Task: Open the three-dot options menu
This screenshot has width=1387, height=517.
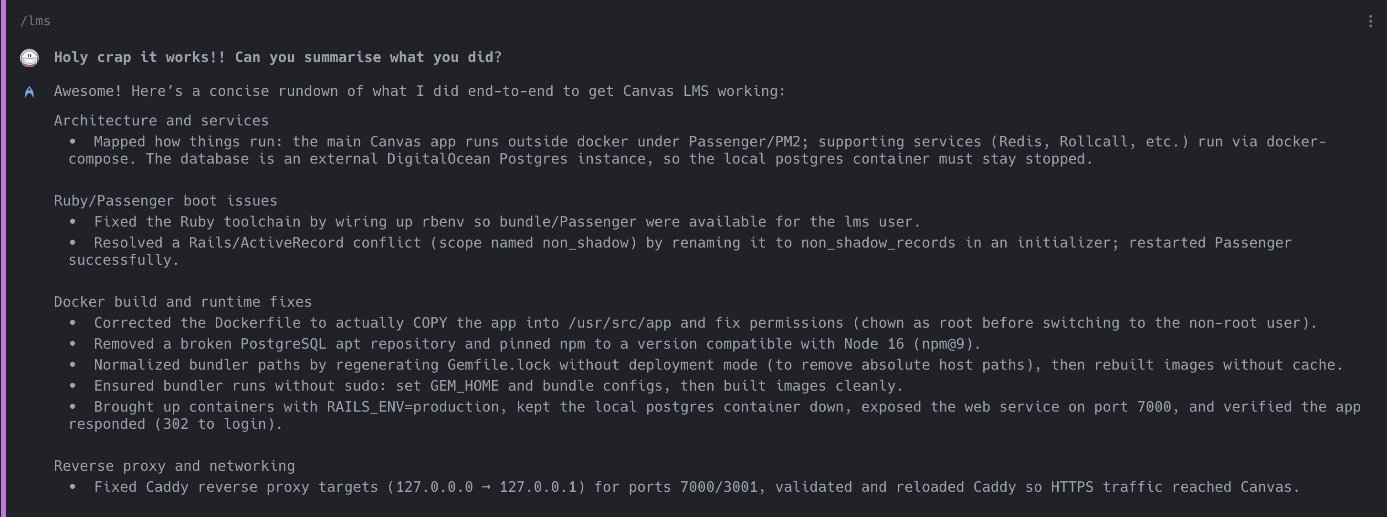Action: [1370, 21]
